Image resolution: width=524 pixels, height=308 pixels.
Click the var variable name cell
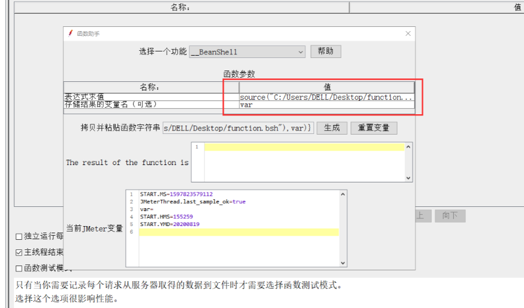[x=327, y=105]
